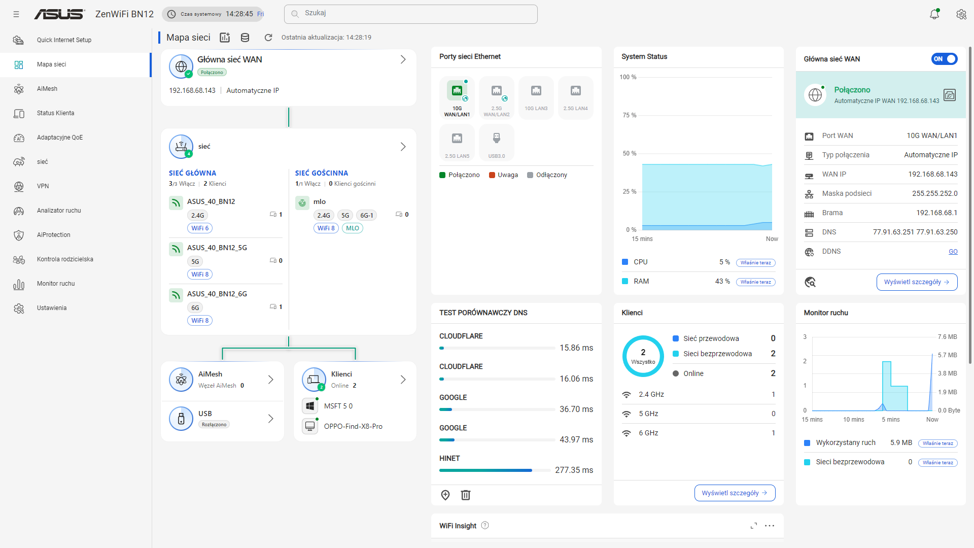Click the GOOGLE 36.70 ms latency bar
This screenshot has height=548, width=974.
pyautogui.click(x=497, y=409)
